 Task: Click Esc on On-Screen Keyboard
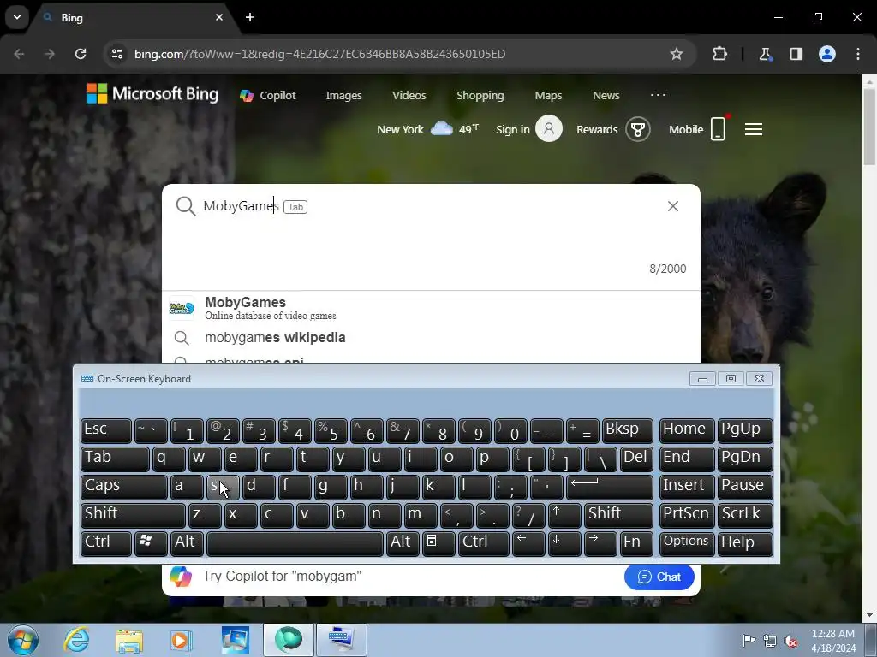(105, 430)
